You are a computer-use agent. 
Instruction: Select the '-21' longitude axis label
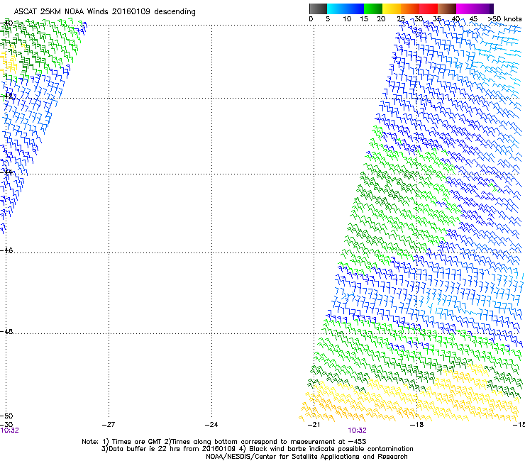coord(314,425)
